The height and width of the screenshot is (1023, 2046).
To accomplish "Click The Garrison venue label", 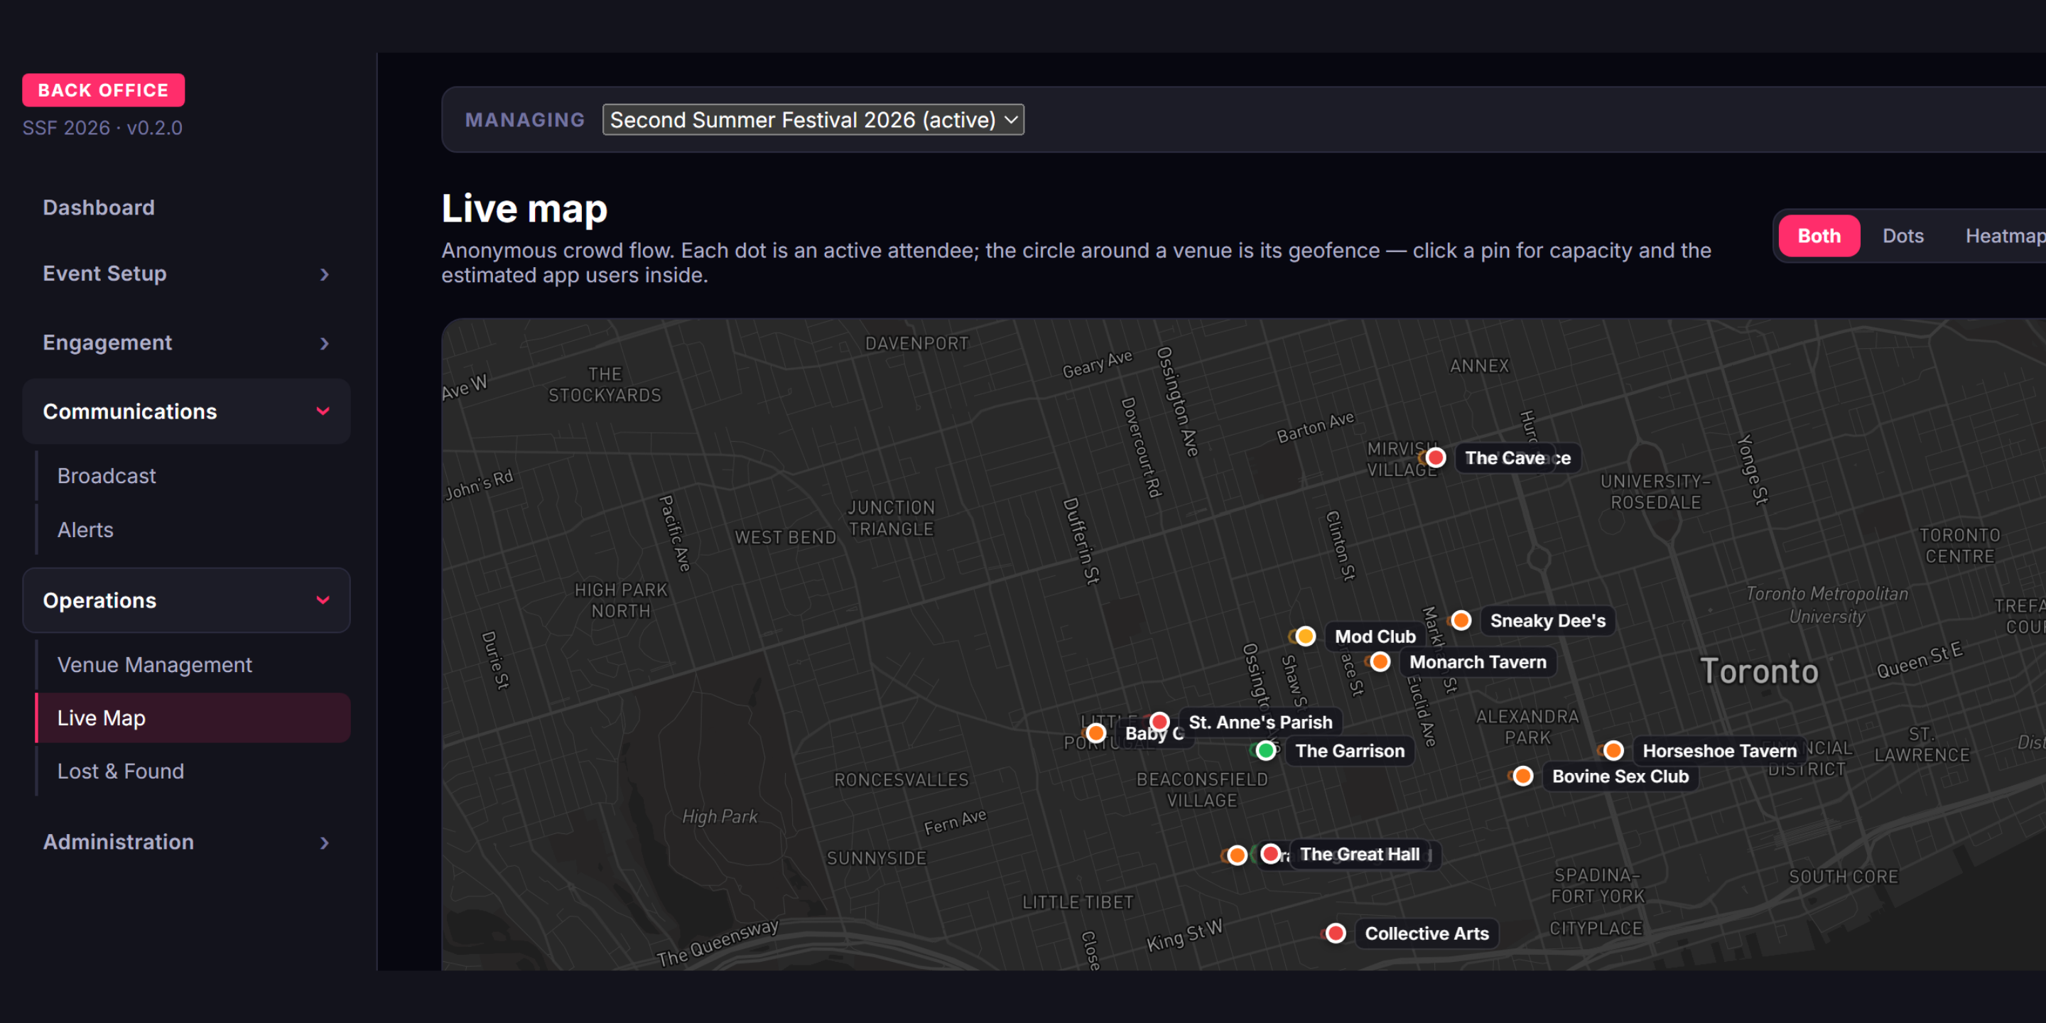I will tap(1350, 751).
